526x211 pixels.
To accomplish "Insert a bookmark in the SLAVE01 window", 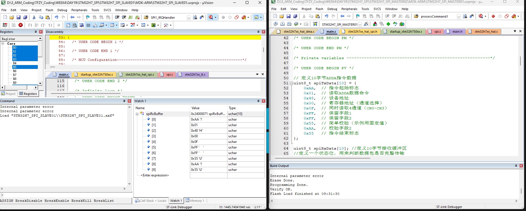I will click(x=88, y=17).
